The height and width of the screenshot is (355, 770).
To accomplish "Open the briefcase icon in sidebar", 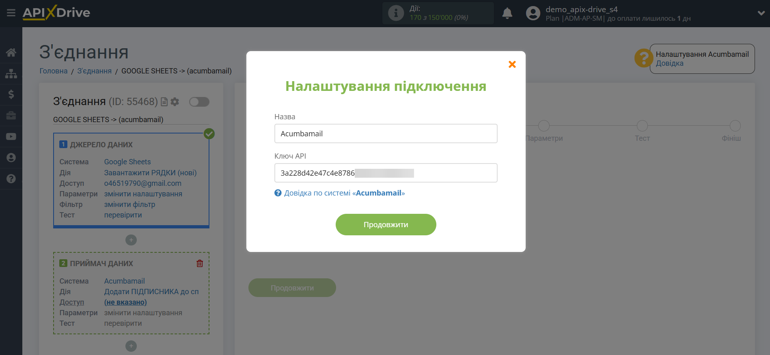I will tap(11, 116).
